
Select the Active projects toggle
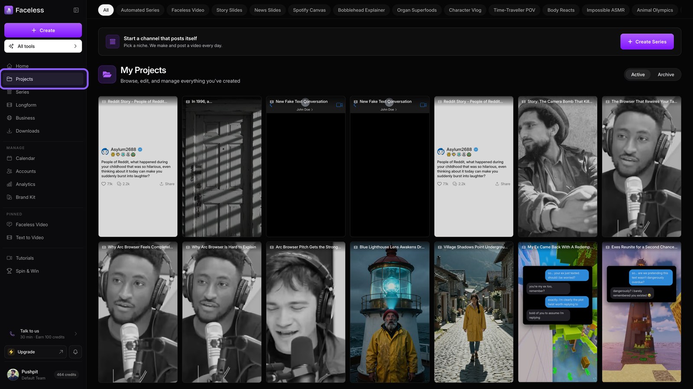pos(638,74)
